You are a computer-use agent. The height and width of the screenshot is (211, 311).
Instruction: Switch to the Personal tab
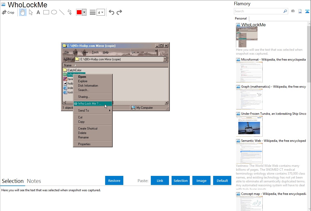click(x=241, y=18)
